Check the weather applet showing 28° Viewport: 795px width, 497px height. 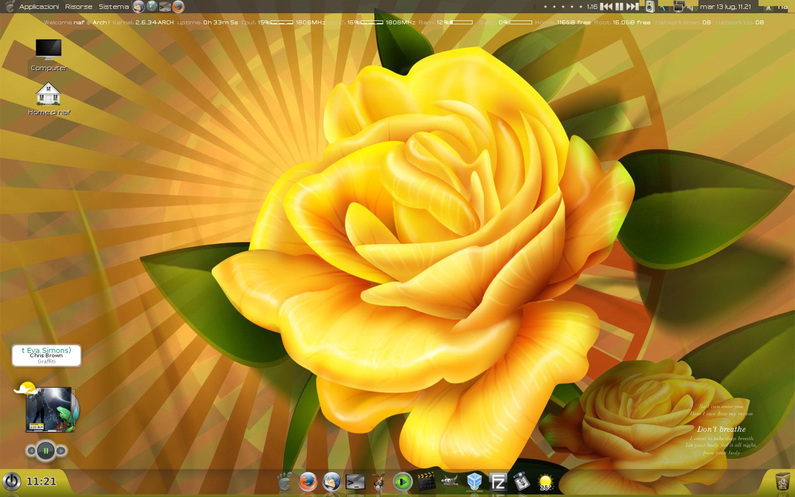pyautogui.click(x=545, y=482)
